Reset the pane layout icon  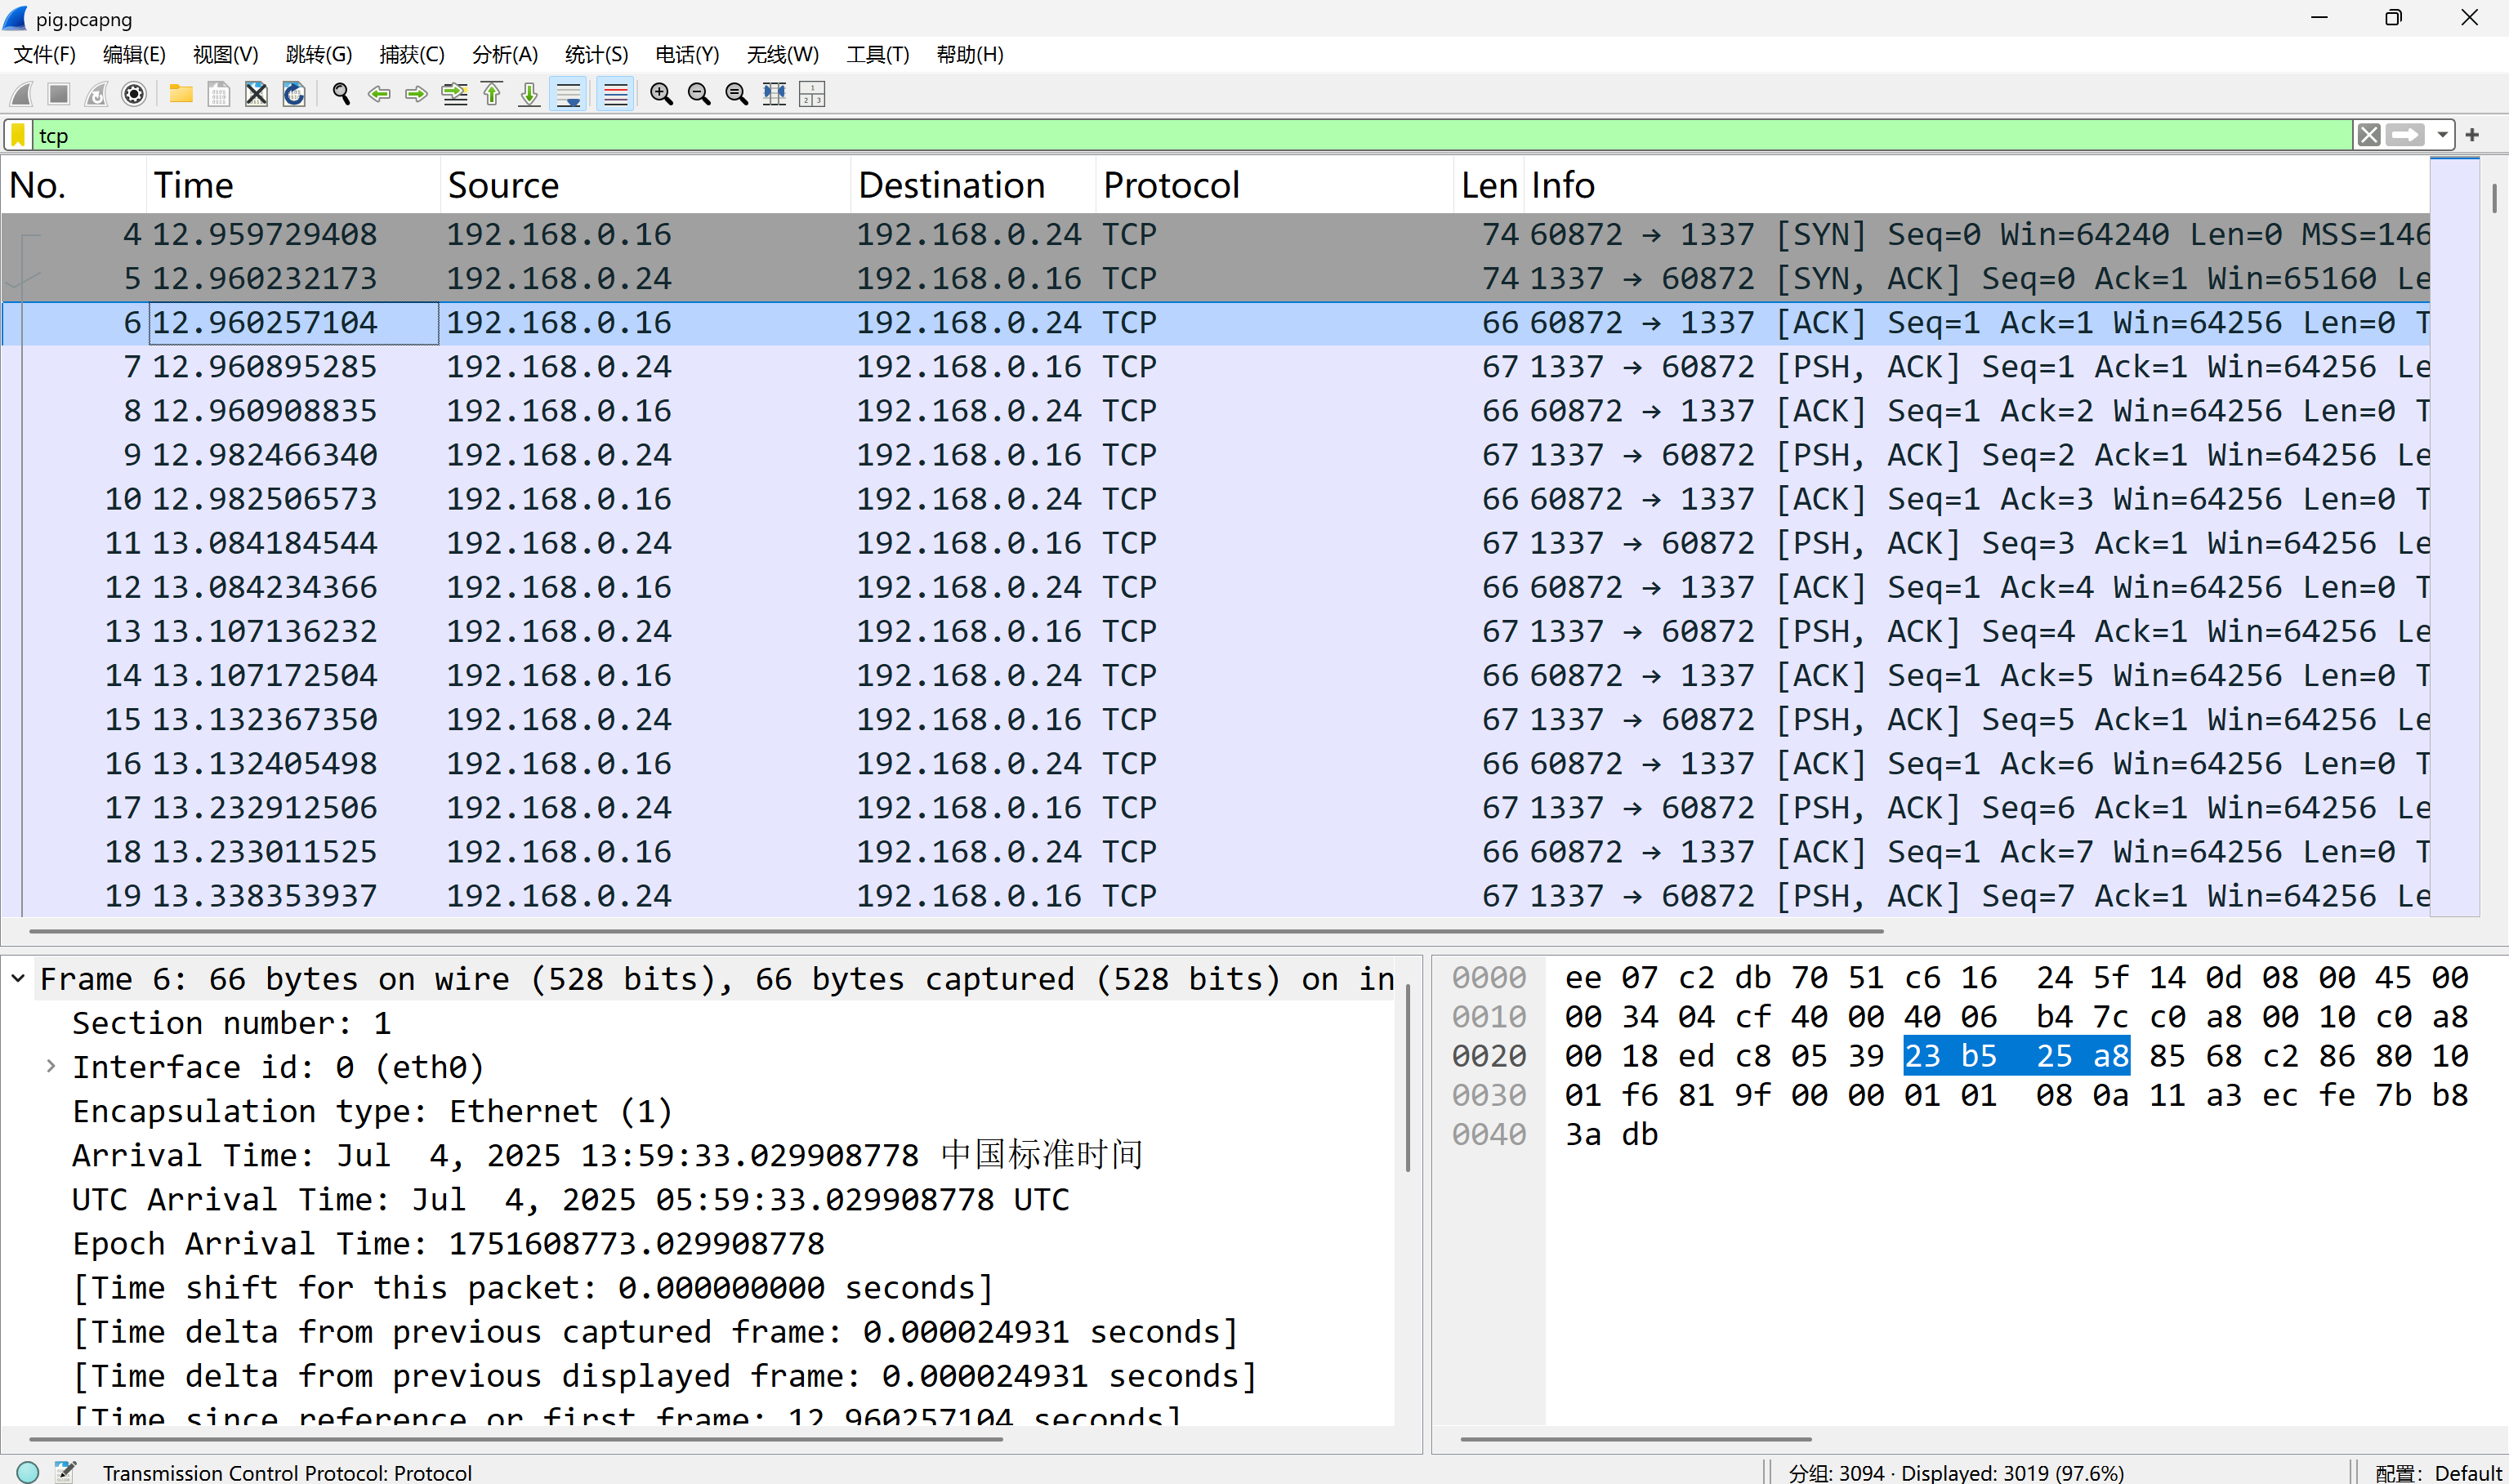812,94
